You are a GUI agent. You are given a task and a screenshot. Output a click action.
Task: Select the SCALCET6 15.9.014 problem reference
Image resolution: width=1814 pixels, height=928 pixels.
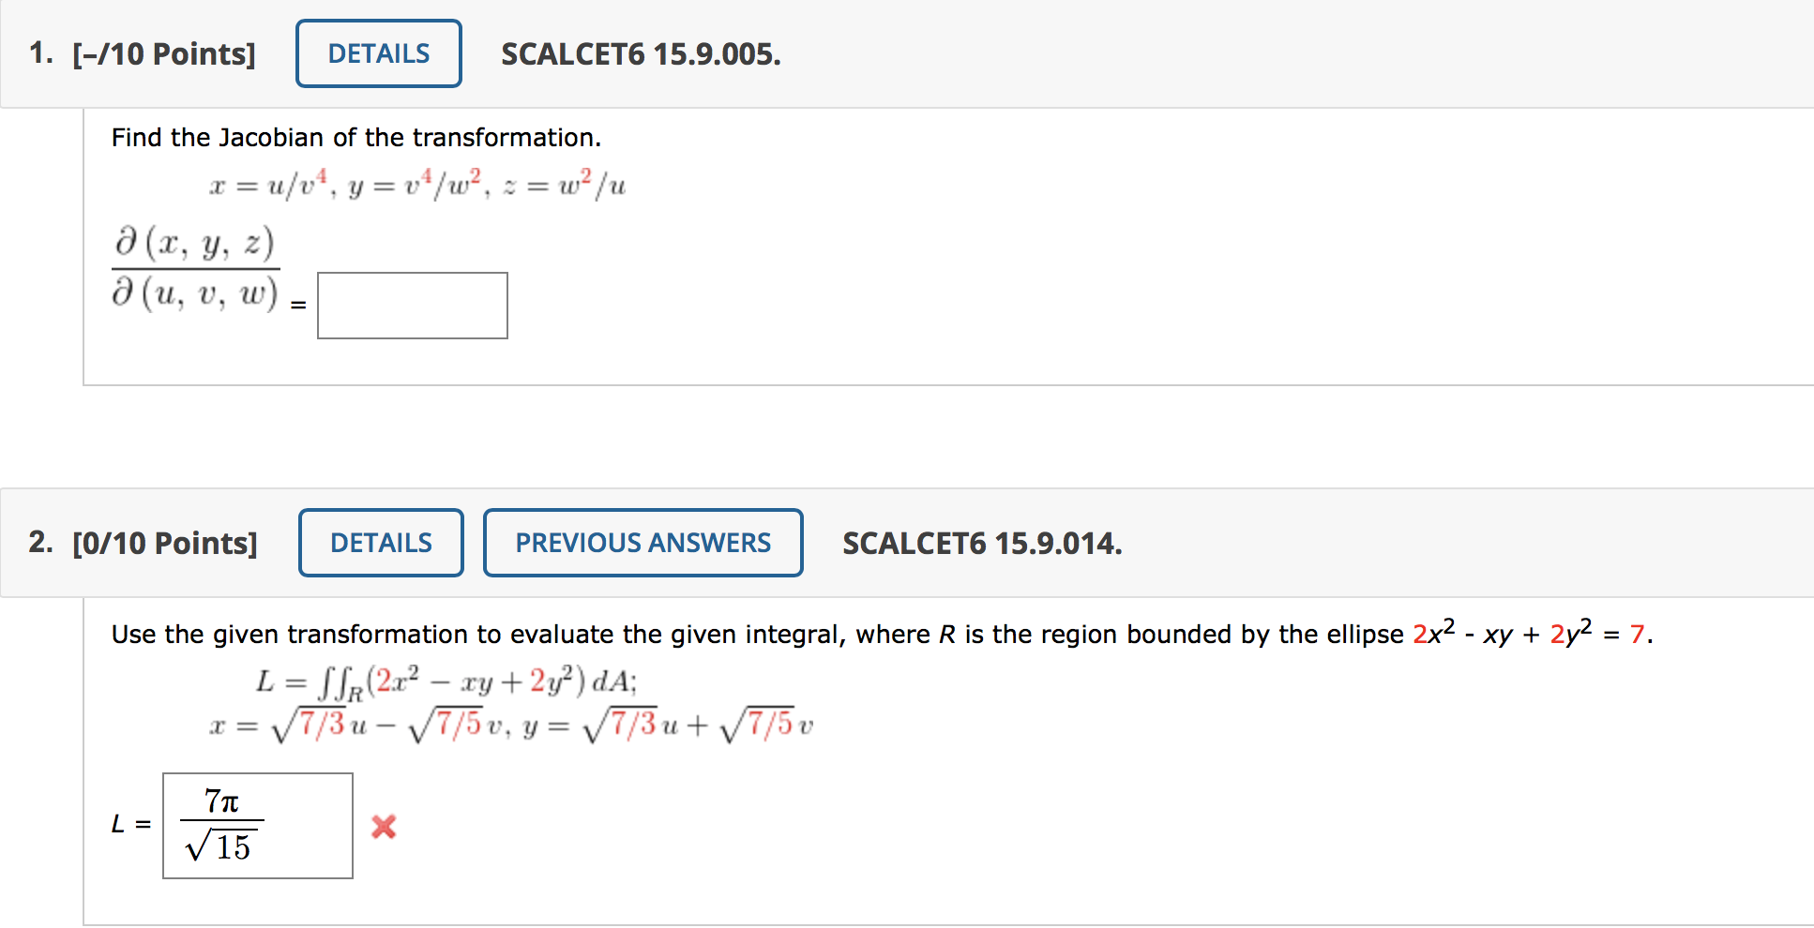[x=982, y=544]
